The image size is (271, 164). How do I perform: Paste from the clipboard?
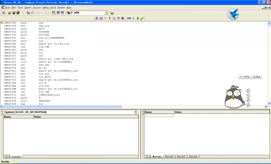coord(33,13)
